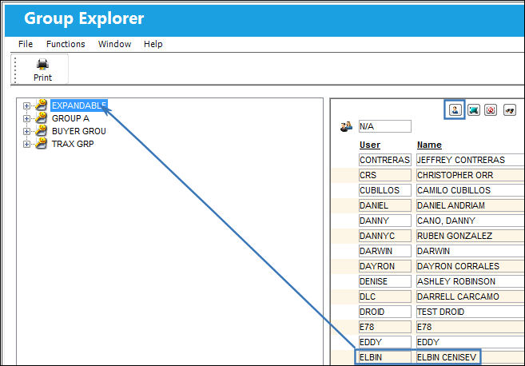Select user cell DANNY

click(384, 221)
